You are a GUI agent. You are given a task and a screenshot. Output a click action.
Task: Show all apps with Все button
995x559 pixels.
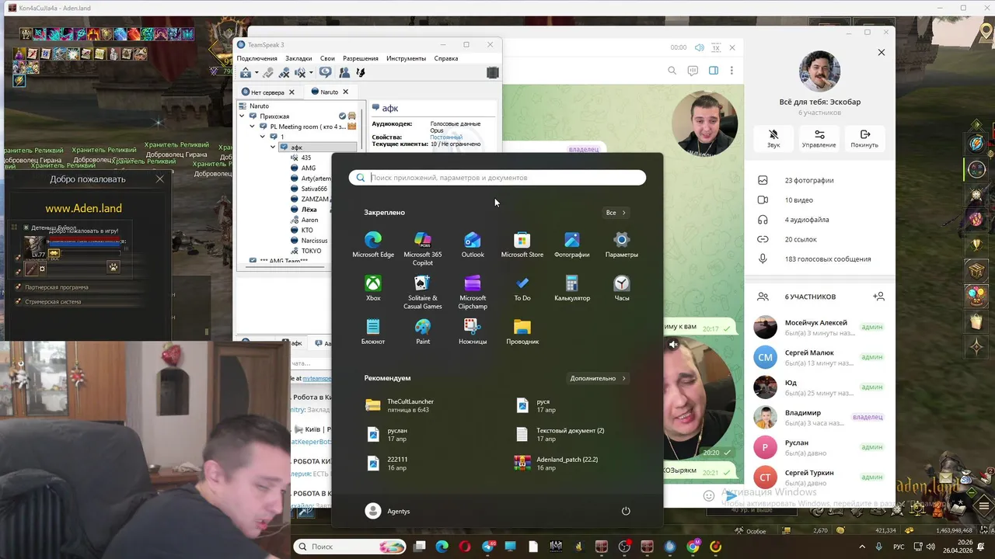[616, 213]
